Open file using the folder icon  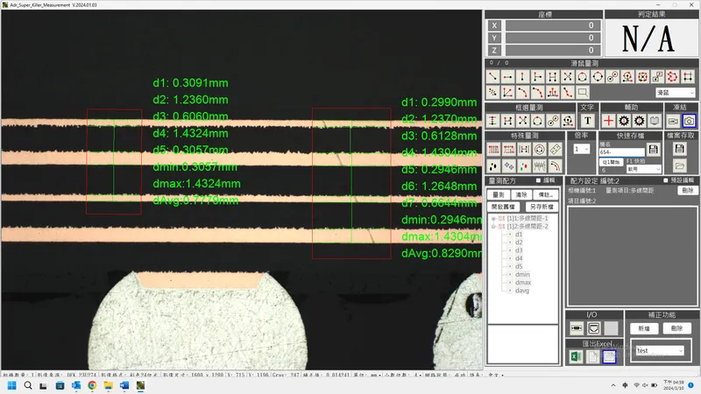(680, 165)
